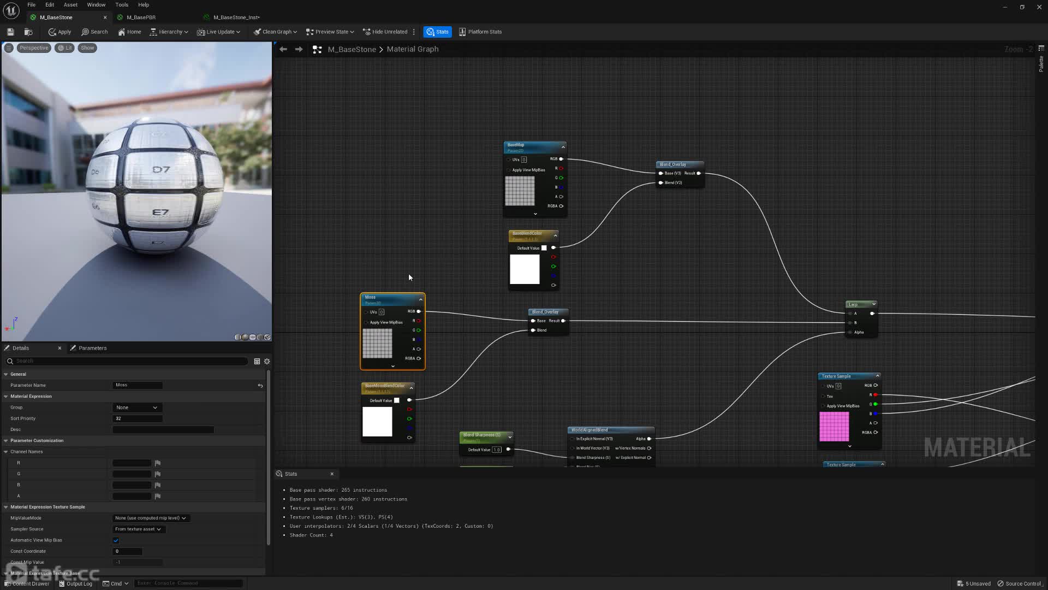Screen dimensions: 1048x590
Task: Open the Palette side panel
Action: 1041,60
